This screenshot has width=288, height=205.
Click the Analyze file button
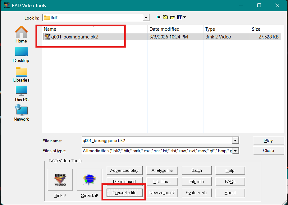tap(162, 170)
